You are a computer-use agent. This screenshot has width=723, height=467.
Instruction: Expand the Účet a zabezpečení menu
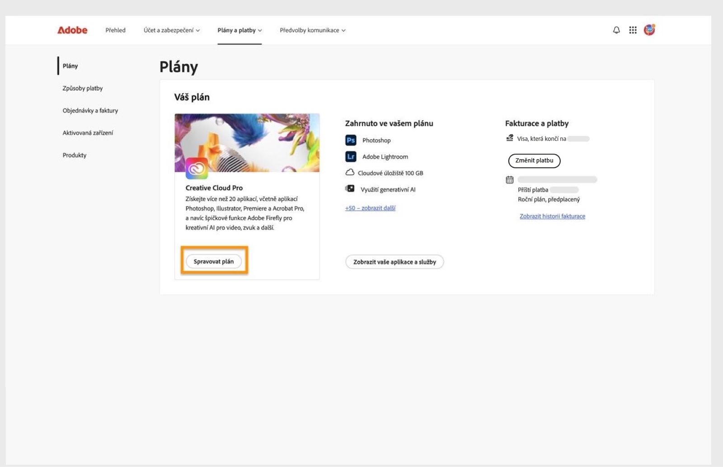(172, 30)
